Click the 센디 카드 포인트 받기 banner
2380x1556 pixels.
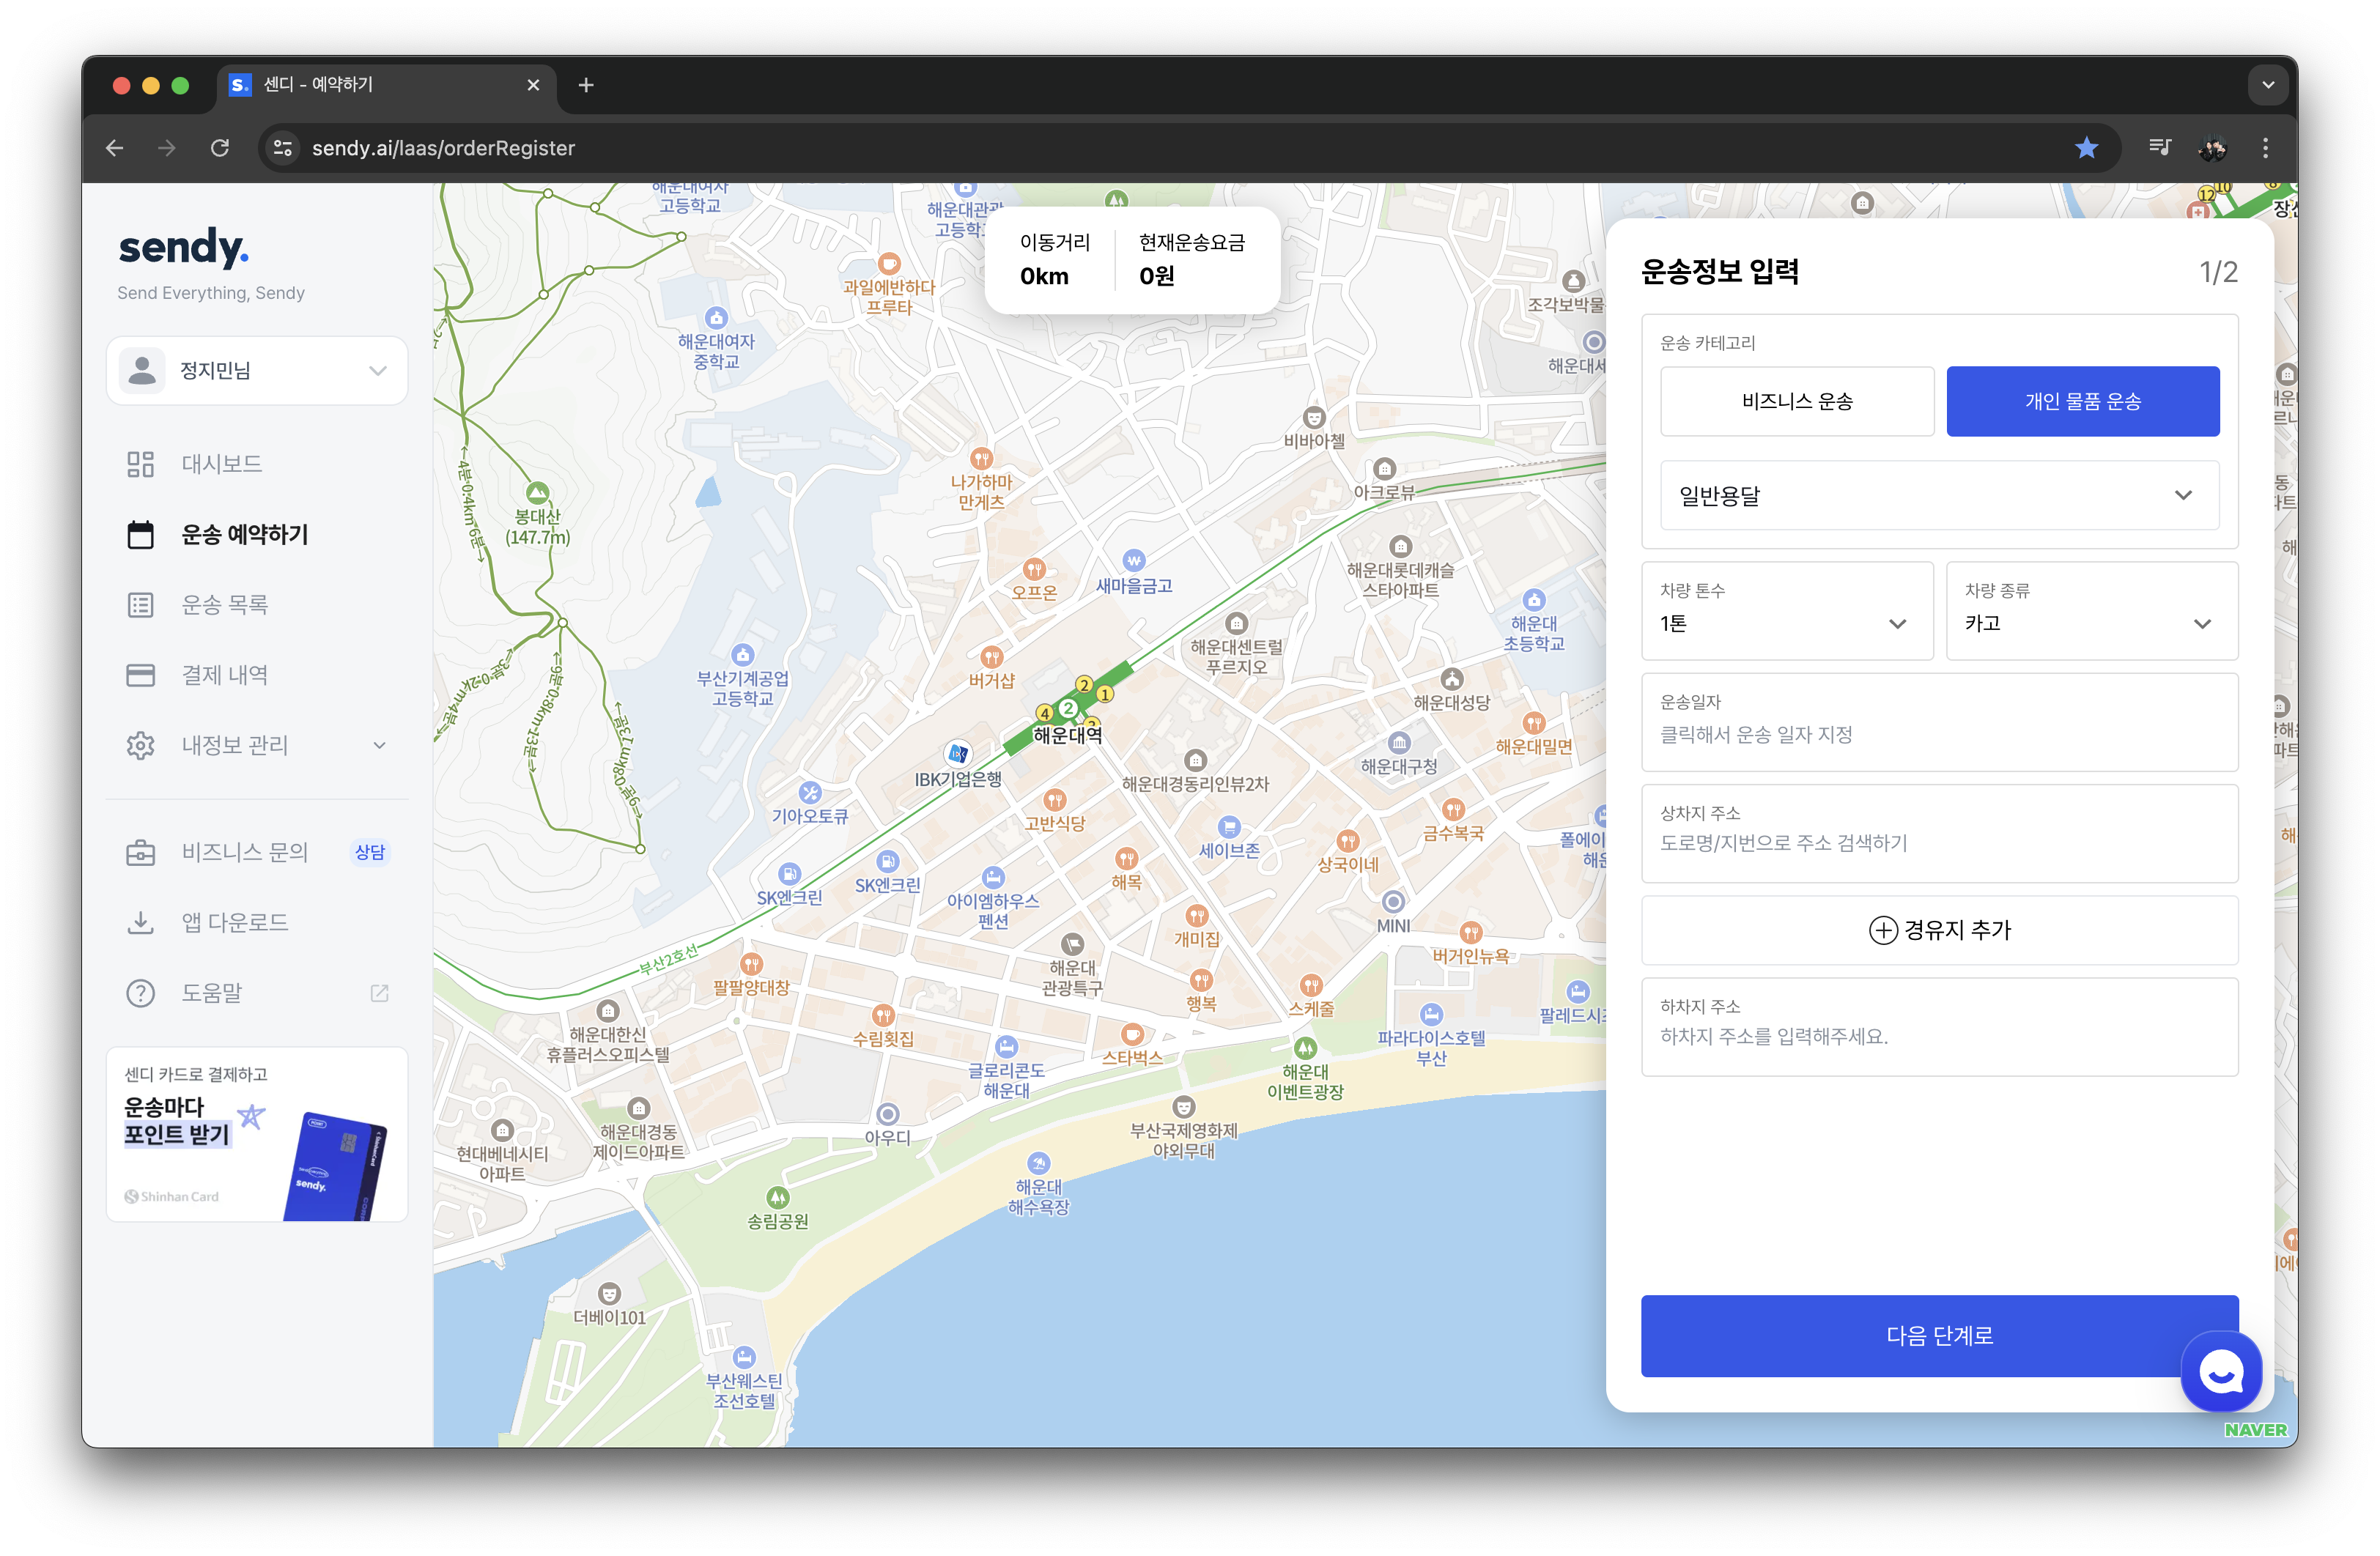pos(257,1134)
